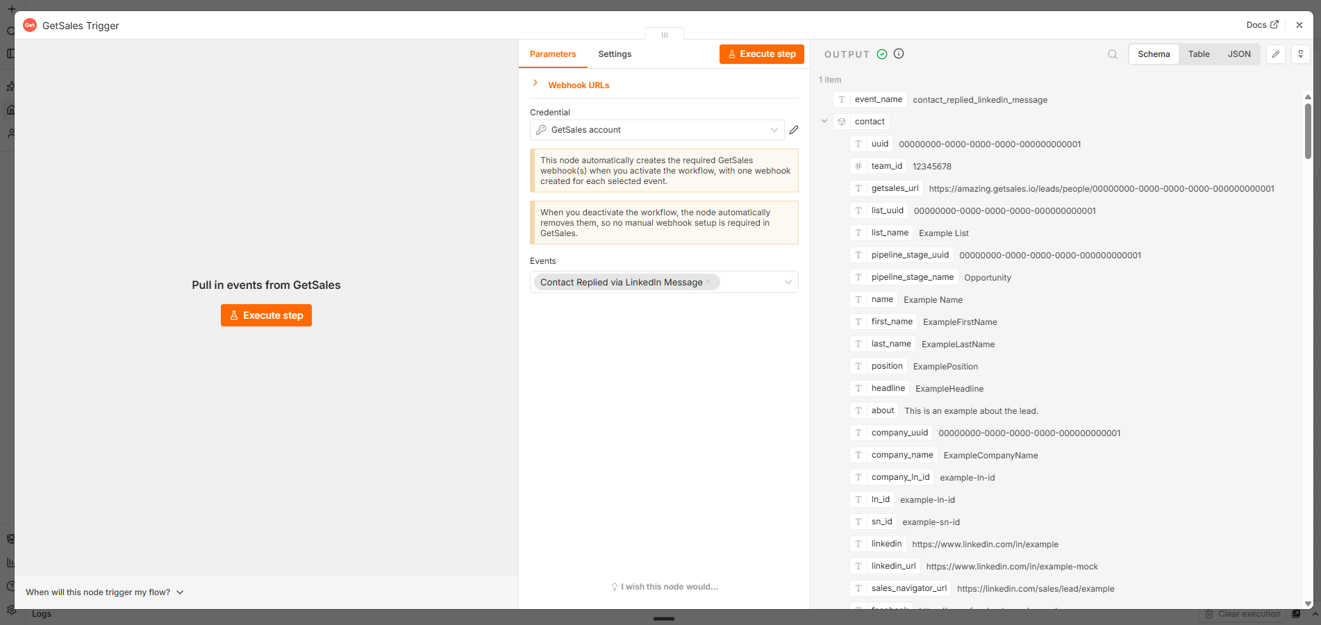Edit the credential with the pencil icon
The height and width of the screenshot is (625, 1321).
coord(794,130)
